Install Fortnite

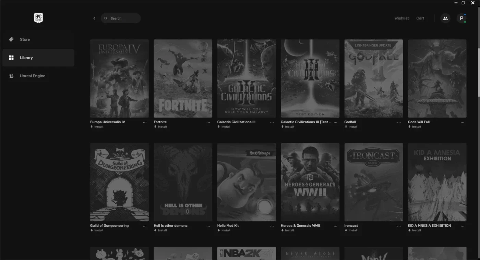[160, 127]
